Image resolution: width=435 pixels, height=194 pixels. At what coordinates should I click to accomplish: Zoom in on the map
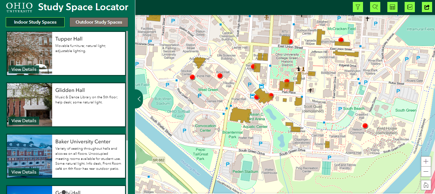[426, 161]
